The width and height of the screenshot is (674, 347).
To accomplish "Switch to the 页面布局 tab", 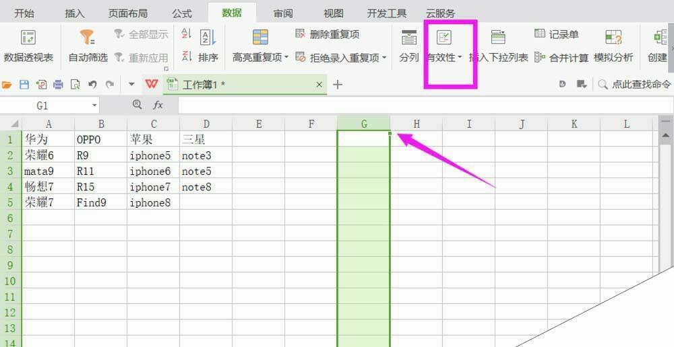I will click(x=128, y=13).
